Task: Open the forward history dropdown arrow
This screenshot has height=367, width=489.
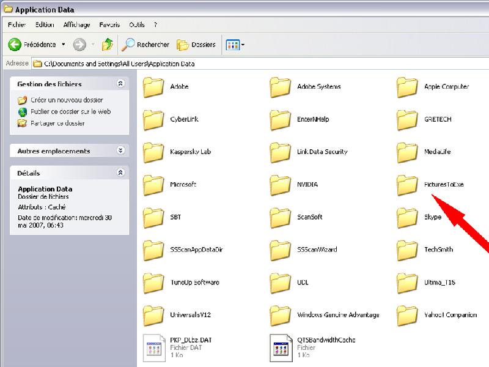Action: tap(93, 45)
